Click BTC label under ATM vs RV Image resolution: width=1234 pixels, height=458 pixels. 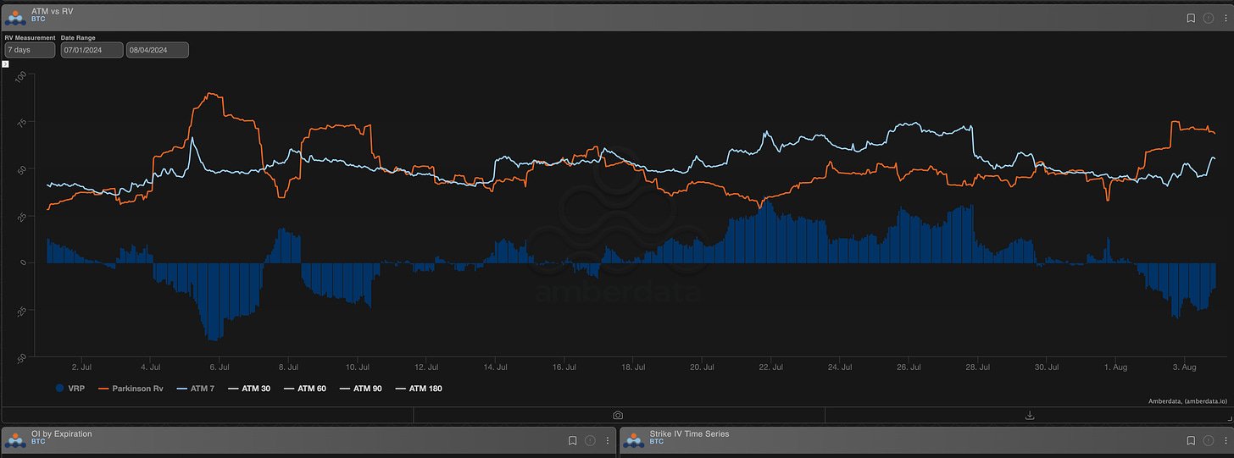coord(38,18)
